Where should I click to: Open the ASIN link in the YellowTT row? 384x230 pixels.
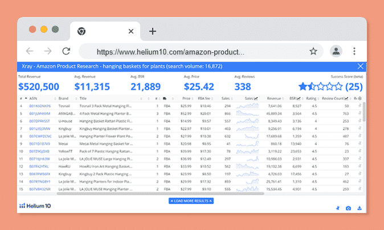click(39, 152)
